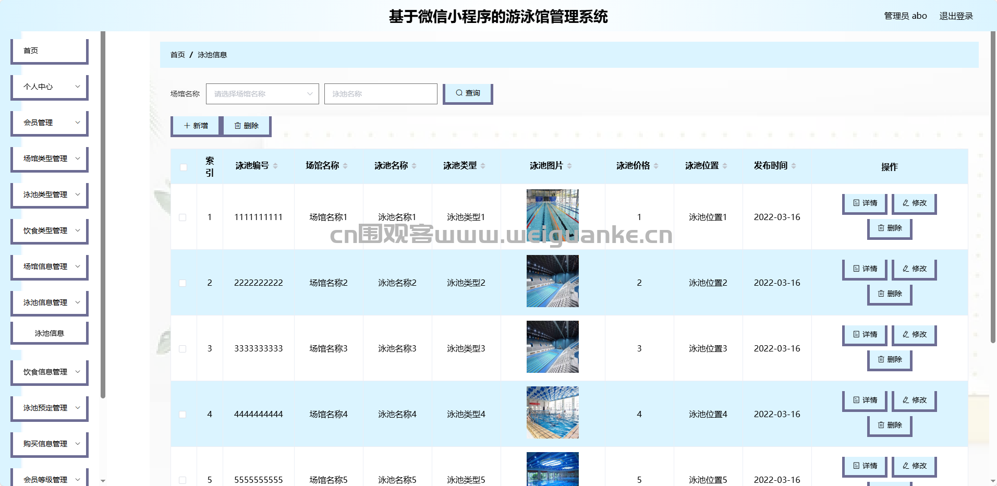The image size is (997, 486).
Task: Sort by 泳池名称 column sort icon
Action: click(x=414, y=166)
